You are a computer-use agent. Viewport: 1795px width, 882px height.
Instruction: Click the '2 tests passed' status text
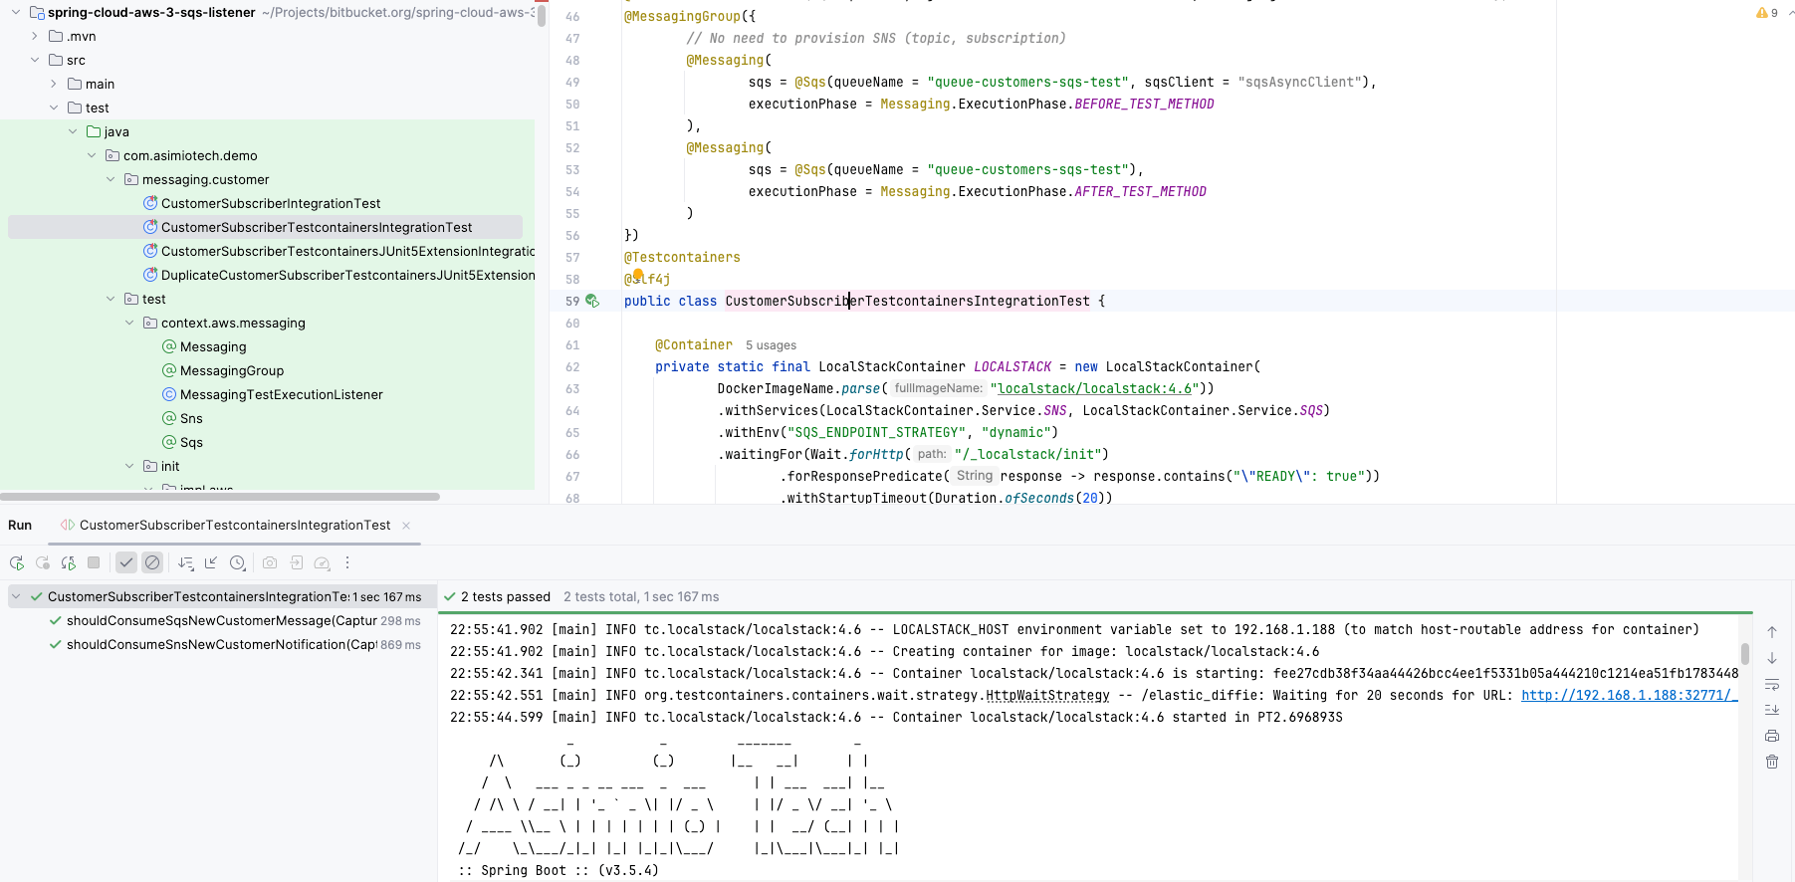click(506, 597)
